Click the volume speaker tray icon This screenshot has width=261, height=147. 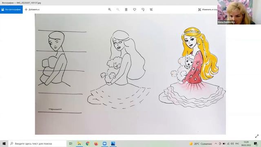(x=232, y=144)
